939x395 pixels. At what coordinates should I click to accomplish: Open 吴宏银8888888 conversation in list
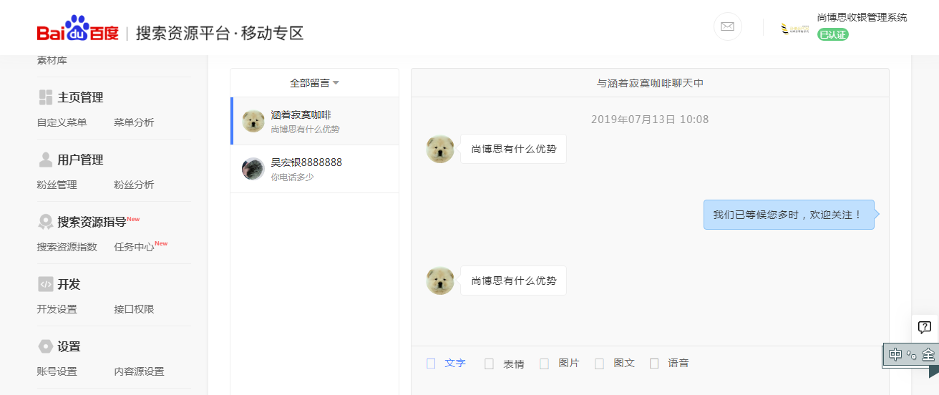(315, 169)
